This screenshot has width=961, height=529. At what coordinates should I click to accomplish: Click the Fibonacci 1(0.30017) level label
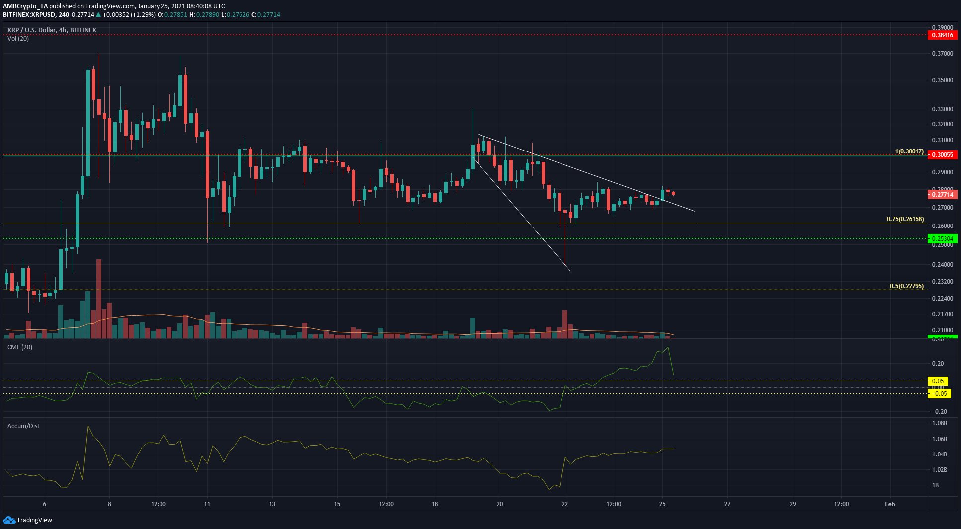coord(909,151)
